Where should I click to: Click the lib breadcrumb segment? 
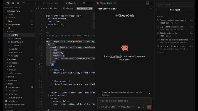(x=39, y=8)
